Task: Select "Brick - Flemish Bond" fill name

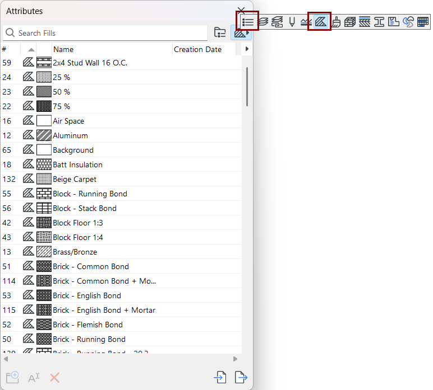Action: coord(88,325)
